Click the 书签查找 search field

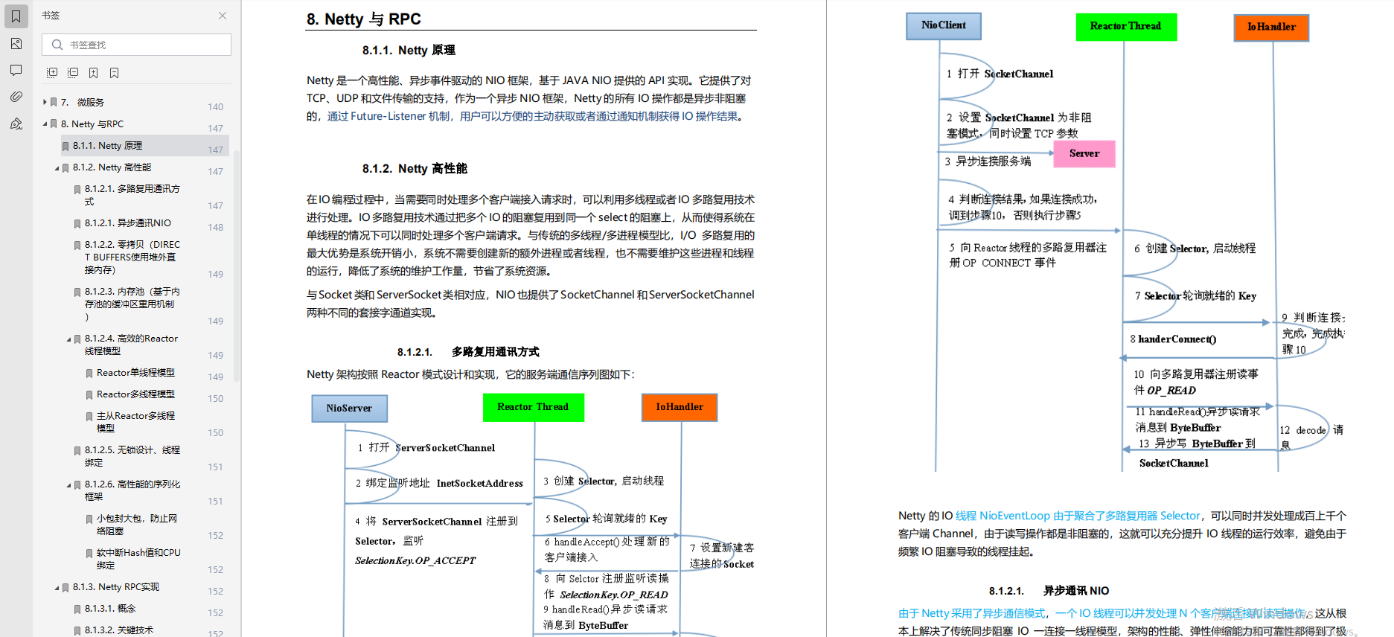(136, 45)
